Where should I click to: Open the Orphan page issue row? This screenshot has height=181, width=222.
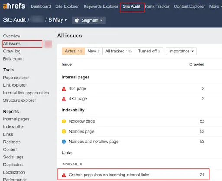tap(133, 175)
